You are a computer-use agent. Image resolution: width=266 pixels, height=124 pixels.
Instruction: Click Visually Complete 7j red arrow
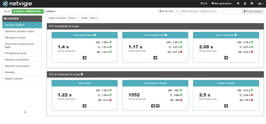(252, 95)
